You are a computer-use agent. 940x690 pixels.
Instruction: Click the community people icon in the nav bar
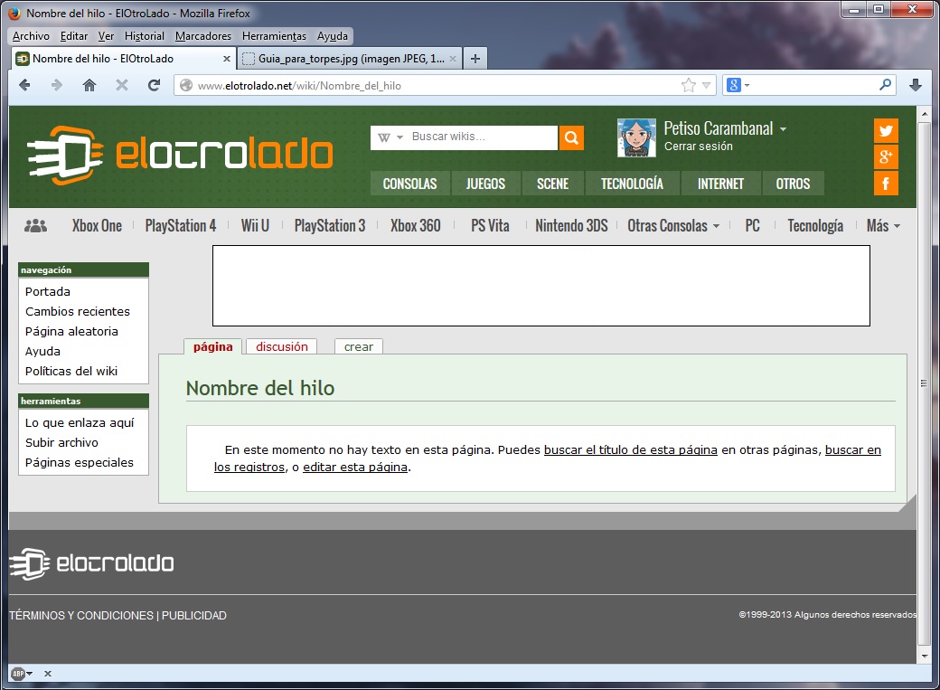coord(35,225)
